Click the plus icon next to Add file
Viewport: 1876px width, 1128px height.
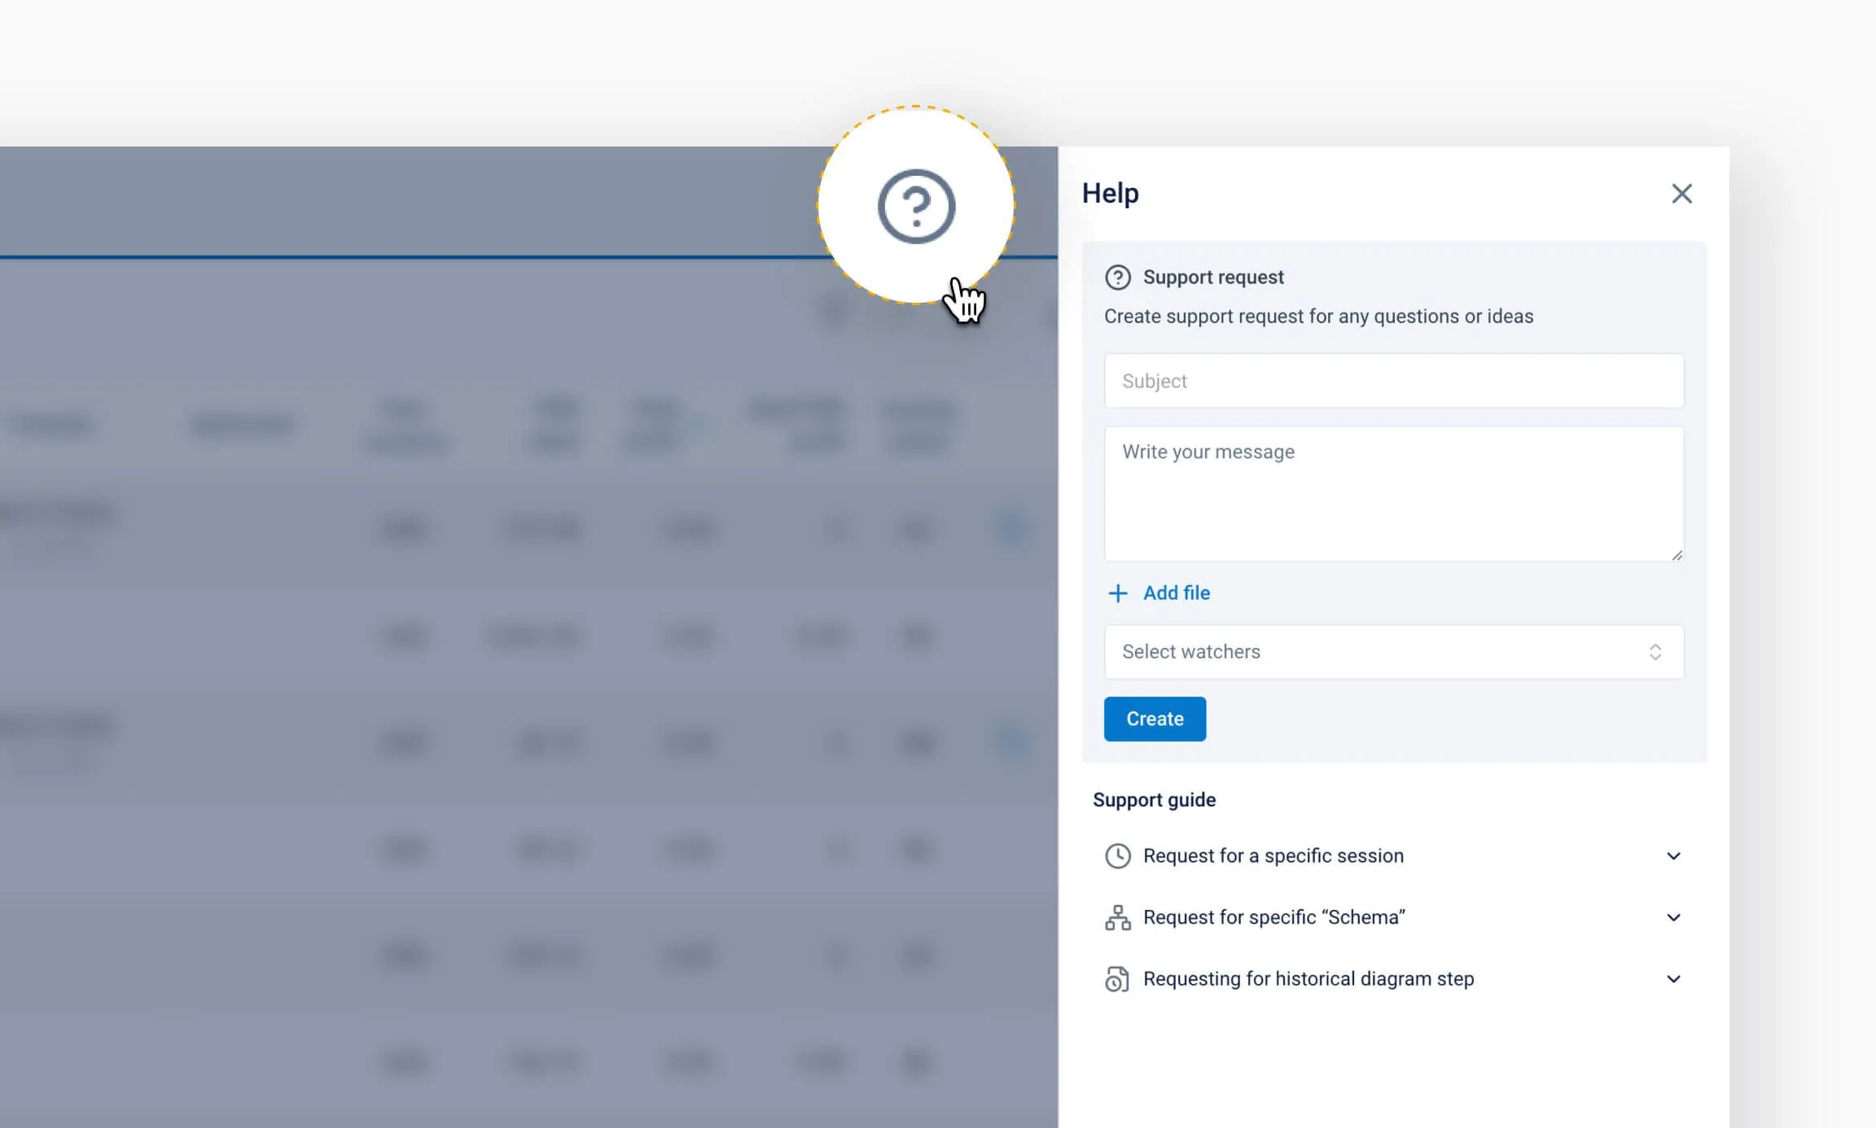[x=1118, y=593]
